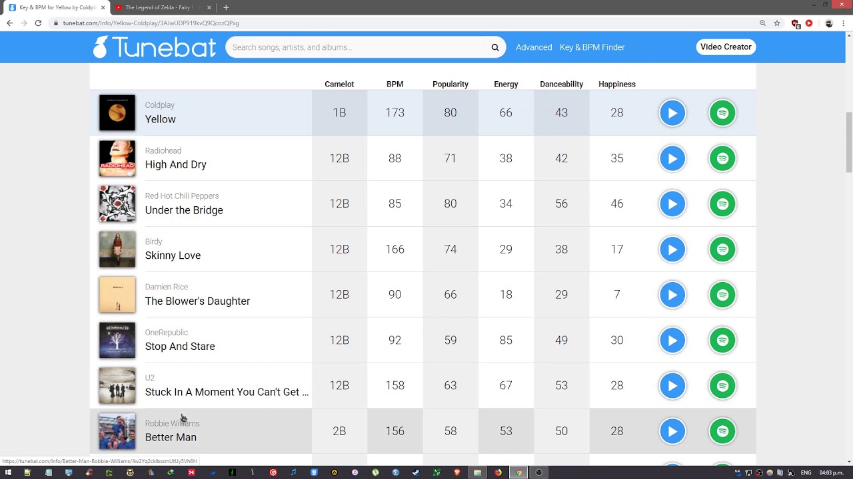Go back to previous page
Viewport: 853px width, 479px height.
[x=9, y=23]
